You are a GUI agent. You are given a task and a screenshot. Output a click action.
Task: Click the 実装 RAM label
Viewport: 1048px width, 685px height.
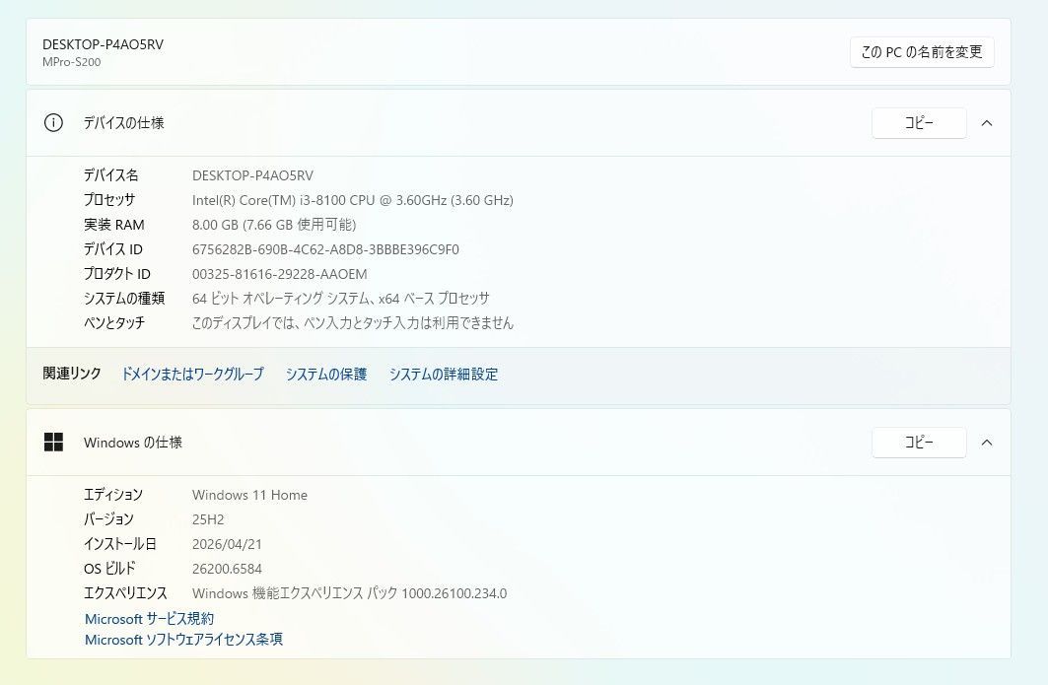point(114,226)
